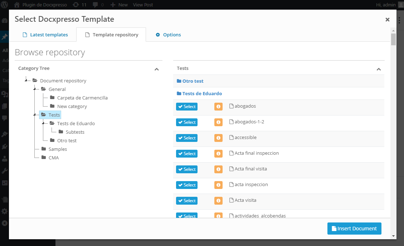Open the New menu in admin bar
The image size is (404, 246).
119,5
